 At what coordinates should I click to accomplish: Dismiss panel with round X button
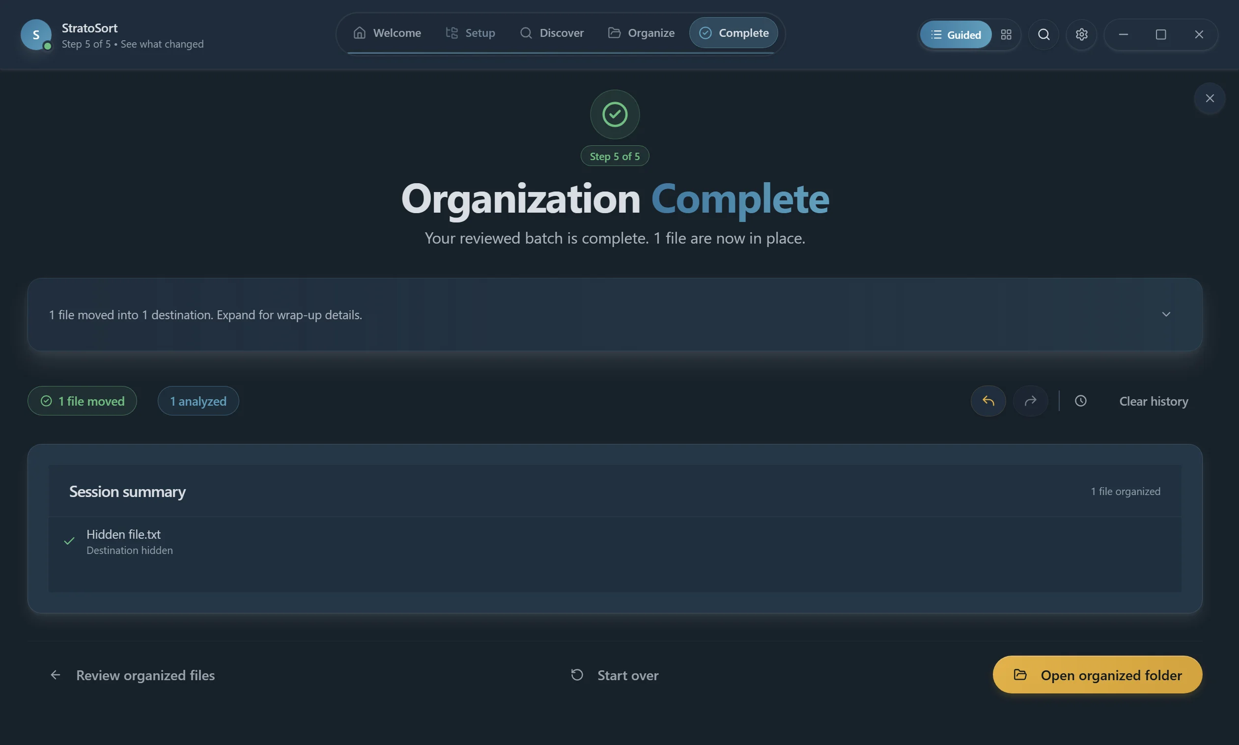1210,98
